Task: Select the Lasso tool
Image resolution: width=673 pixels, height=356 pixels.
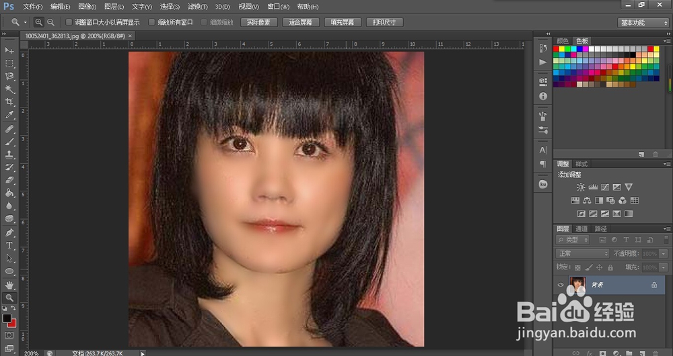Action: pos(9,77)
